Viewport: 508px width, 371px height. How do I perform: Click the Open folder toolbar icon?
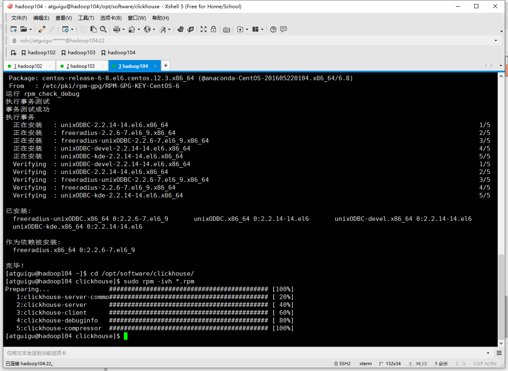coord(23,29)
